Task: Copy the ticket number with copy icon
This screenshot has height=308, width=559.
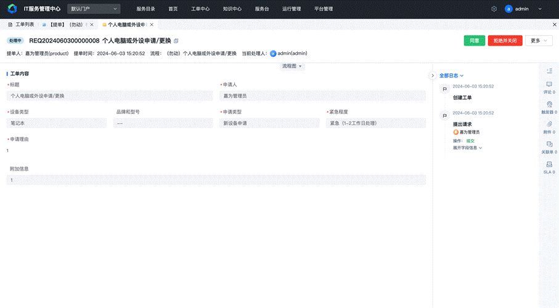Action: point(176,41)
